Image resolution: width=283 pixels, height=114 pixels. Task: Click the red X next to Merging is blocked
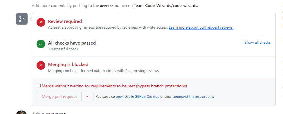click(41, 65)
